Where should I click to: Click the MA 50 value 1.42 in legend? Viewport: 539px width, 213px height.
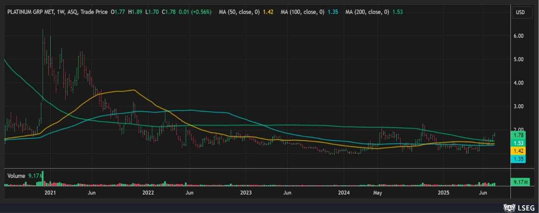pos(268,12)
